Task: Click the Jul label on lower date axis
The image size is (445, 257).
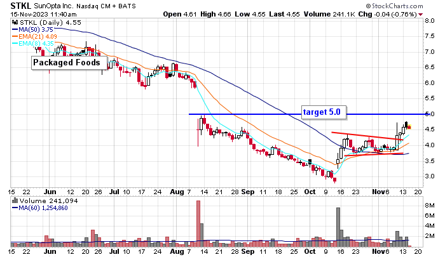Action: (114, 251)
